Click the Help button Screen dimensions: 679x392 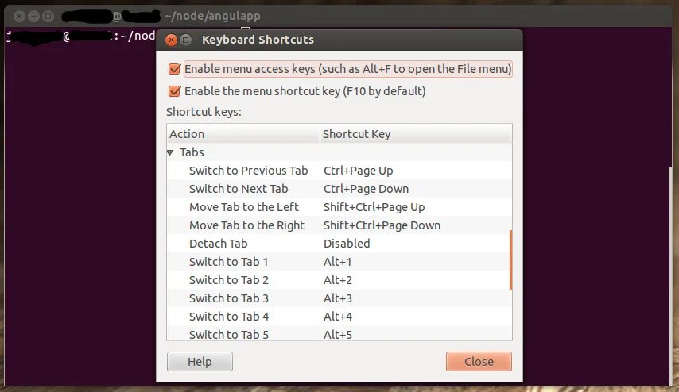200,361
